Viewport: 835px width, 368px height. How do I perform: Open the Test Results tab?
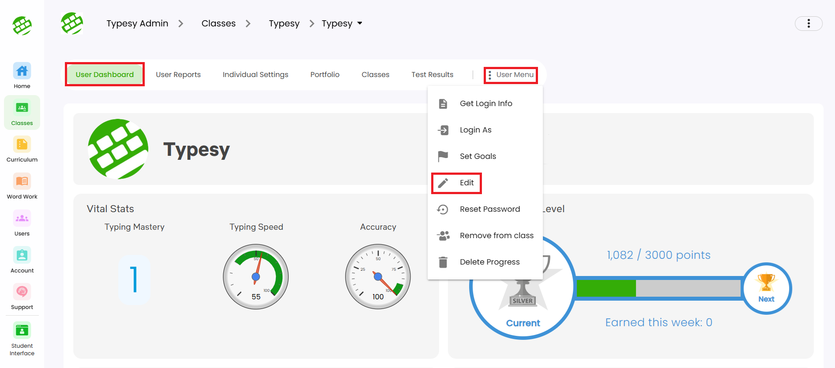coord(433,75)
